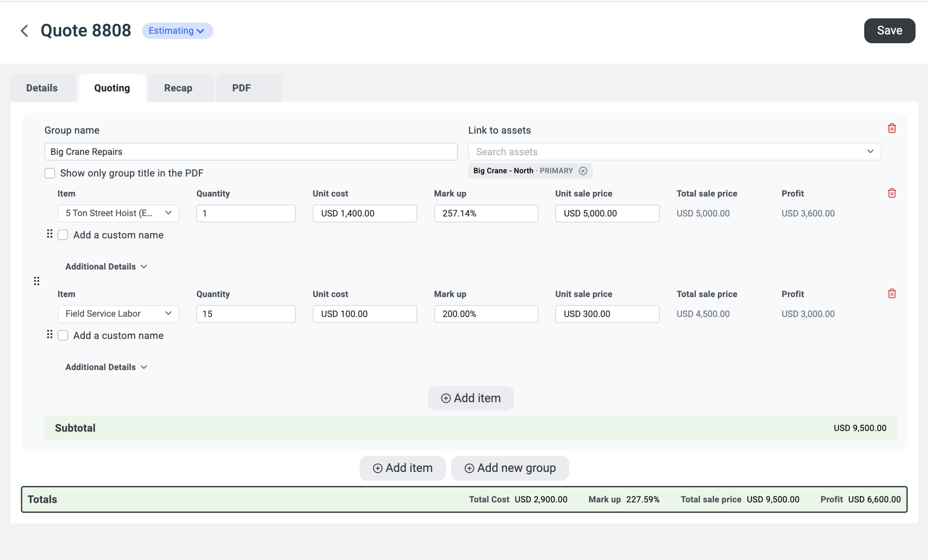The image size is (928, 560).
Task: Select the USD 3,600.00 profit value
Action: pos(808,213)
